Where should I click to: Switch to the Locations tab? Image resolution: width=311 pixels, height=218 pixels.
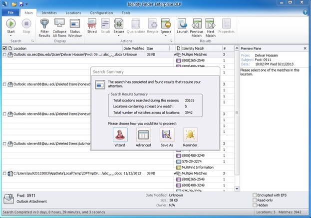coord(73,12)
